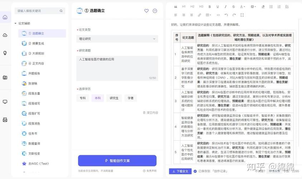Screen dimensions: 302x179
Task: Insert a code block
Action: pyautogui.click(x=218, y=15)
